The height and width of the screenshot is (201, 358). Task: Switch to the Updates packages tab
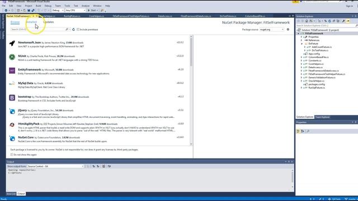pyautogui.click(x=49, y=22)
